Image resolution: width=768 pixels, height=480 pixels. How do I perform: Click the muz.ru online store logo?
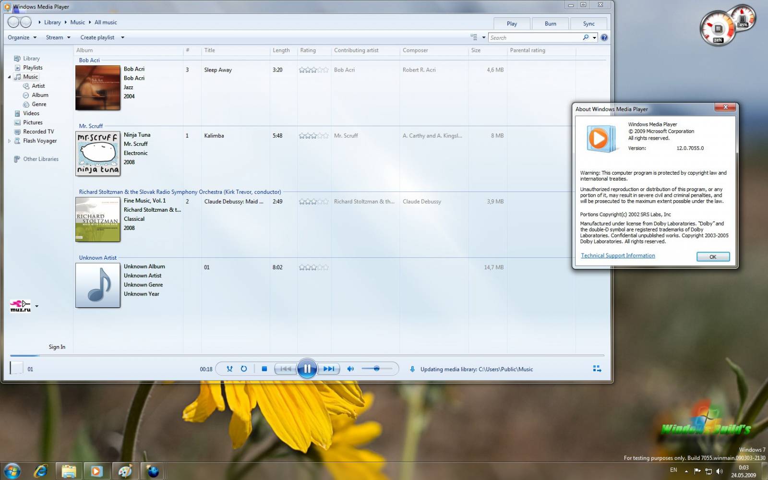[20, 306]
